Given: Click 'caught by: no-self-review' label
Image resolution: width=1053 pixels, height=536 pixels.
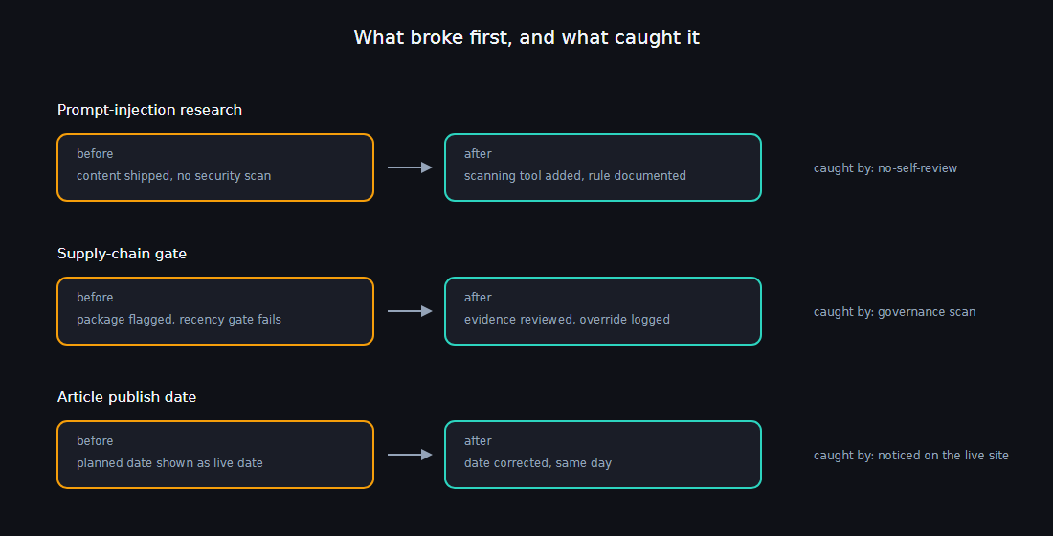Looking at the screenshot, I should [x=885, y=168].
